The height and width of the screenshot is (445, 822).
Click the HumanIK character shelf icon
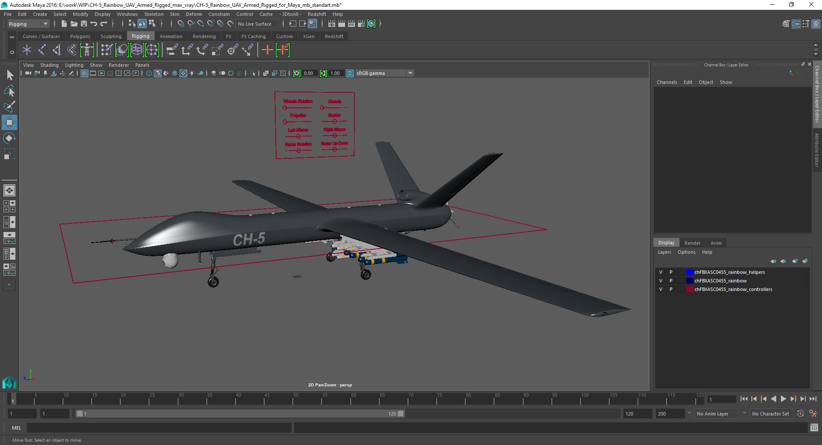click(x=87, y=50)
